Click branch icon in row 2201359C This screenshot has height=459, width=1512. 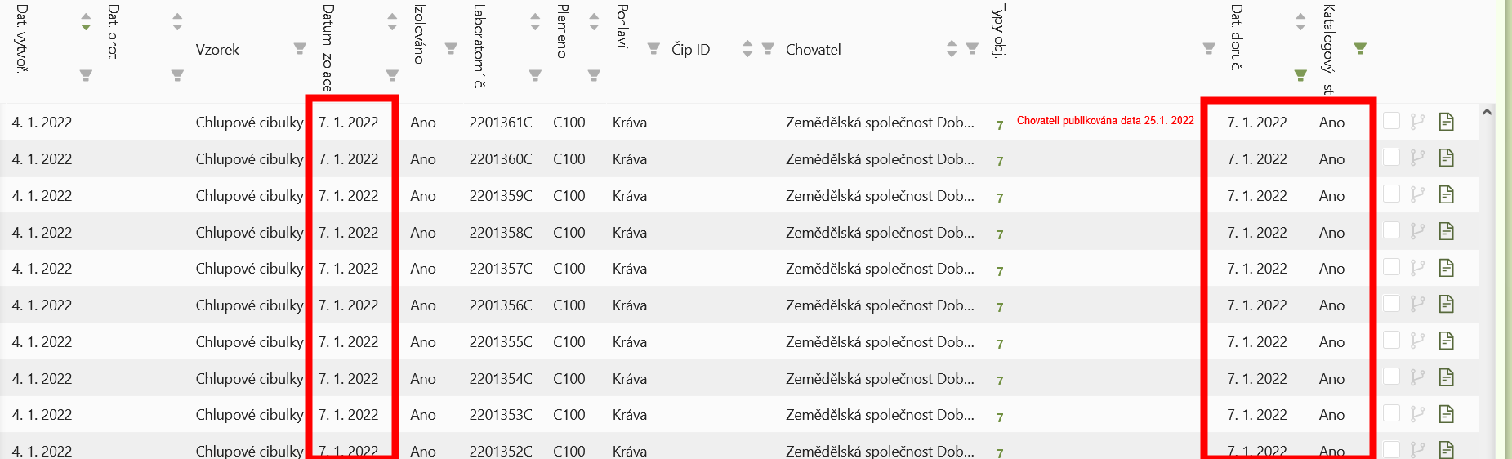point(1417,195)
